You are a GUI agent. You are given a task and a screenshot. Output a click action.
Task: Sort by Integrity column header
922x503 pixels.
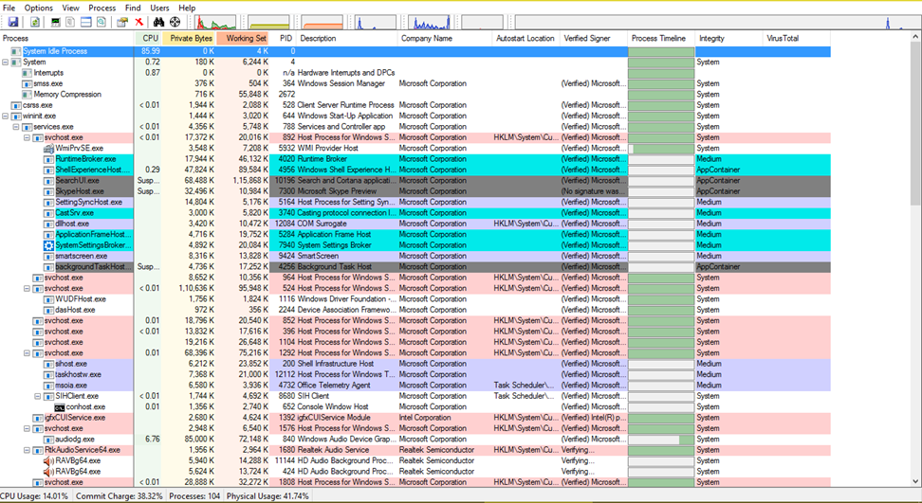coord(728,38)
